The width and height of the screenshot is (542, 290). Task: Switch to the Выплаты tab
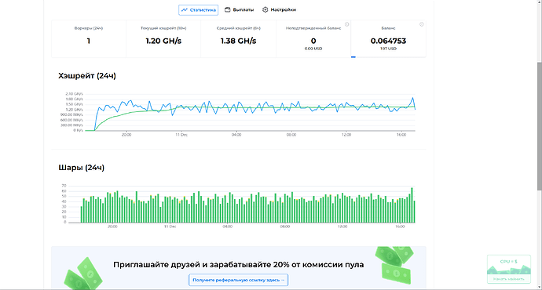pyautogui.click(x=240, y=9)
